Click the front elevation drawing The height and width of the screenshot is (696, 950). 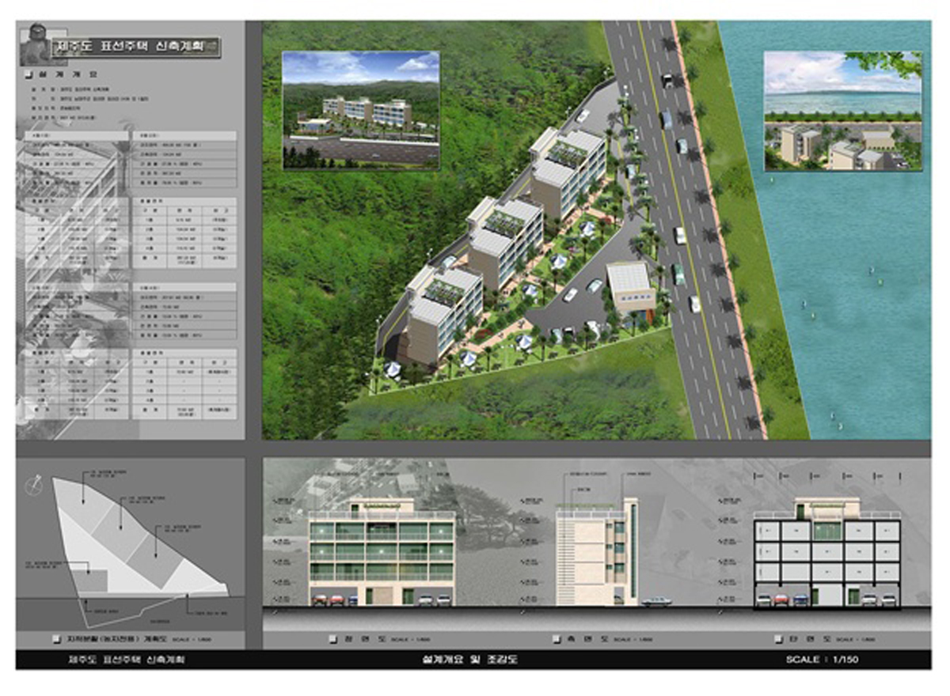coord(382,554)
